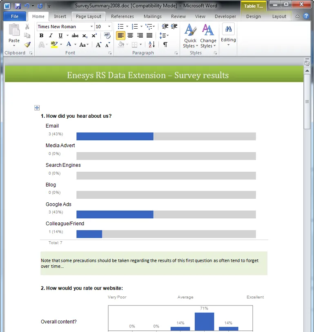The height and width of the screenshot is (332, 314).
Task: Toggle Italic formatting
Action: click(x=51, y=36)
